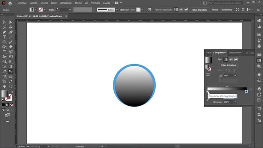The image size is (263, 148).
Task: Pick gradient stop color with eyedropper in panel
Action: 208,99
